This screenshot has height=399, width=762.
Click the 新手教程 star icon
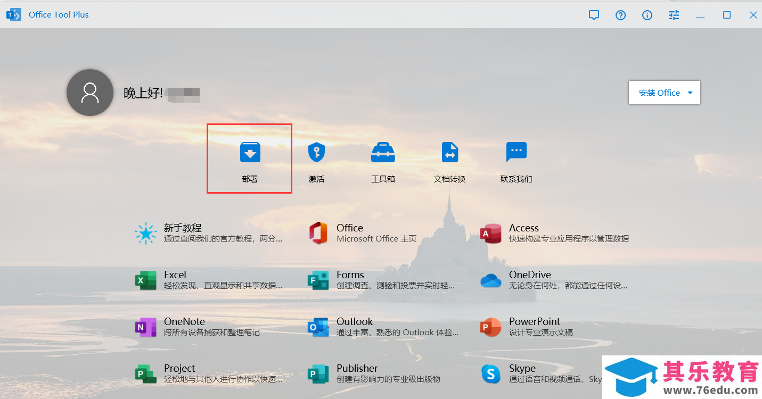[x=145, y=233]
